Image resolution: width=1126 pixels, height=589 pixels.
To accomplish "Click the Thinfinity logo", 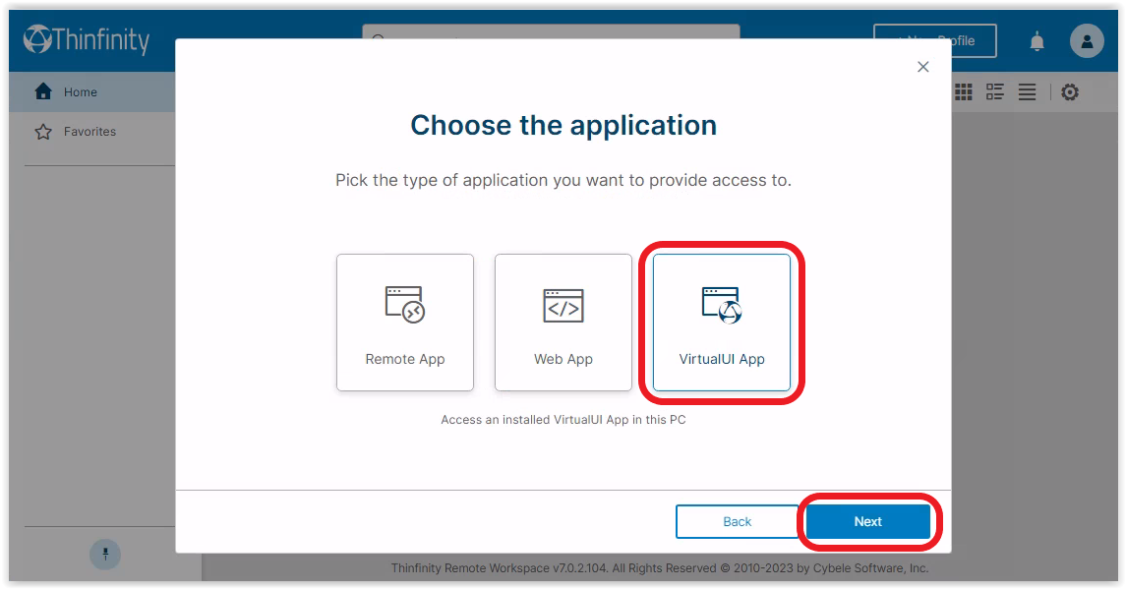I will coord(87,39).
